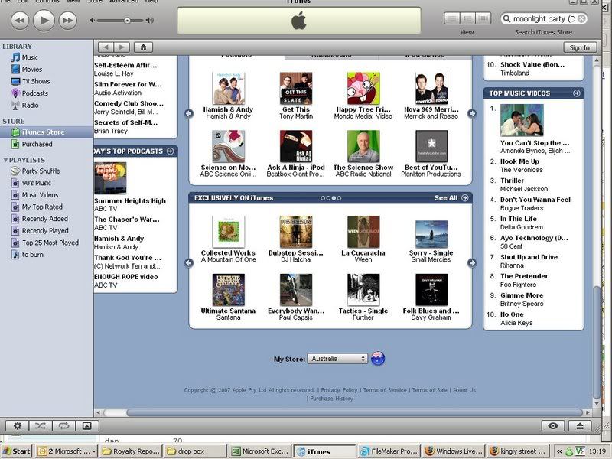Collapse the PLAYLISTS section
The width and height of the screenshot is (612, 459).
click(5, 160)
